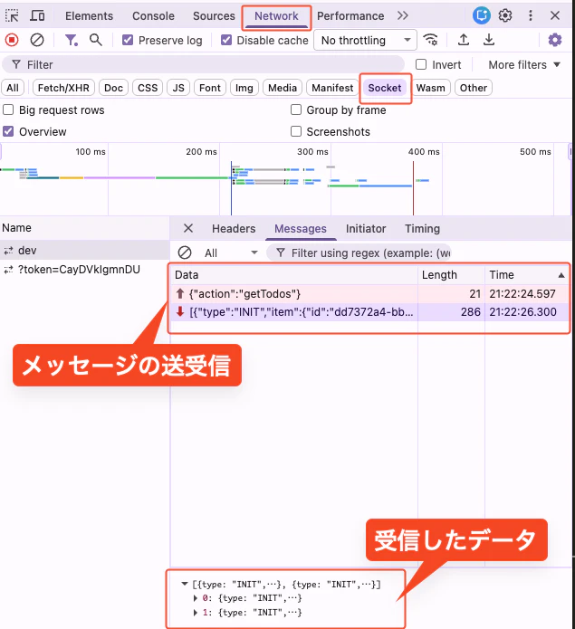Open the network search magnifier
Viewport: 575px width, 629px height.
coord(95,40)
